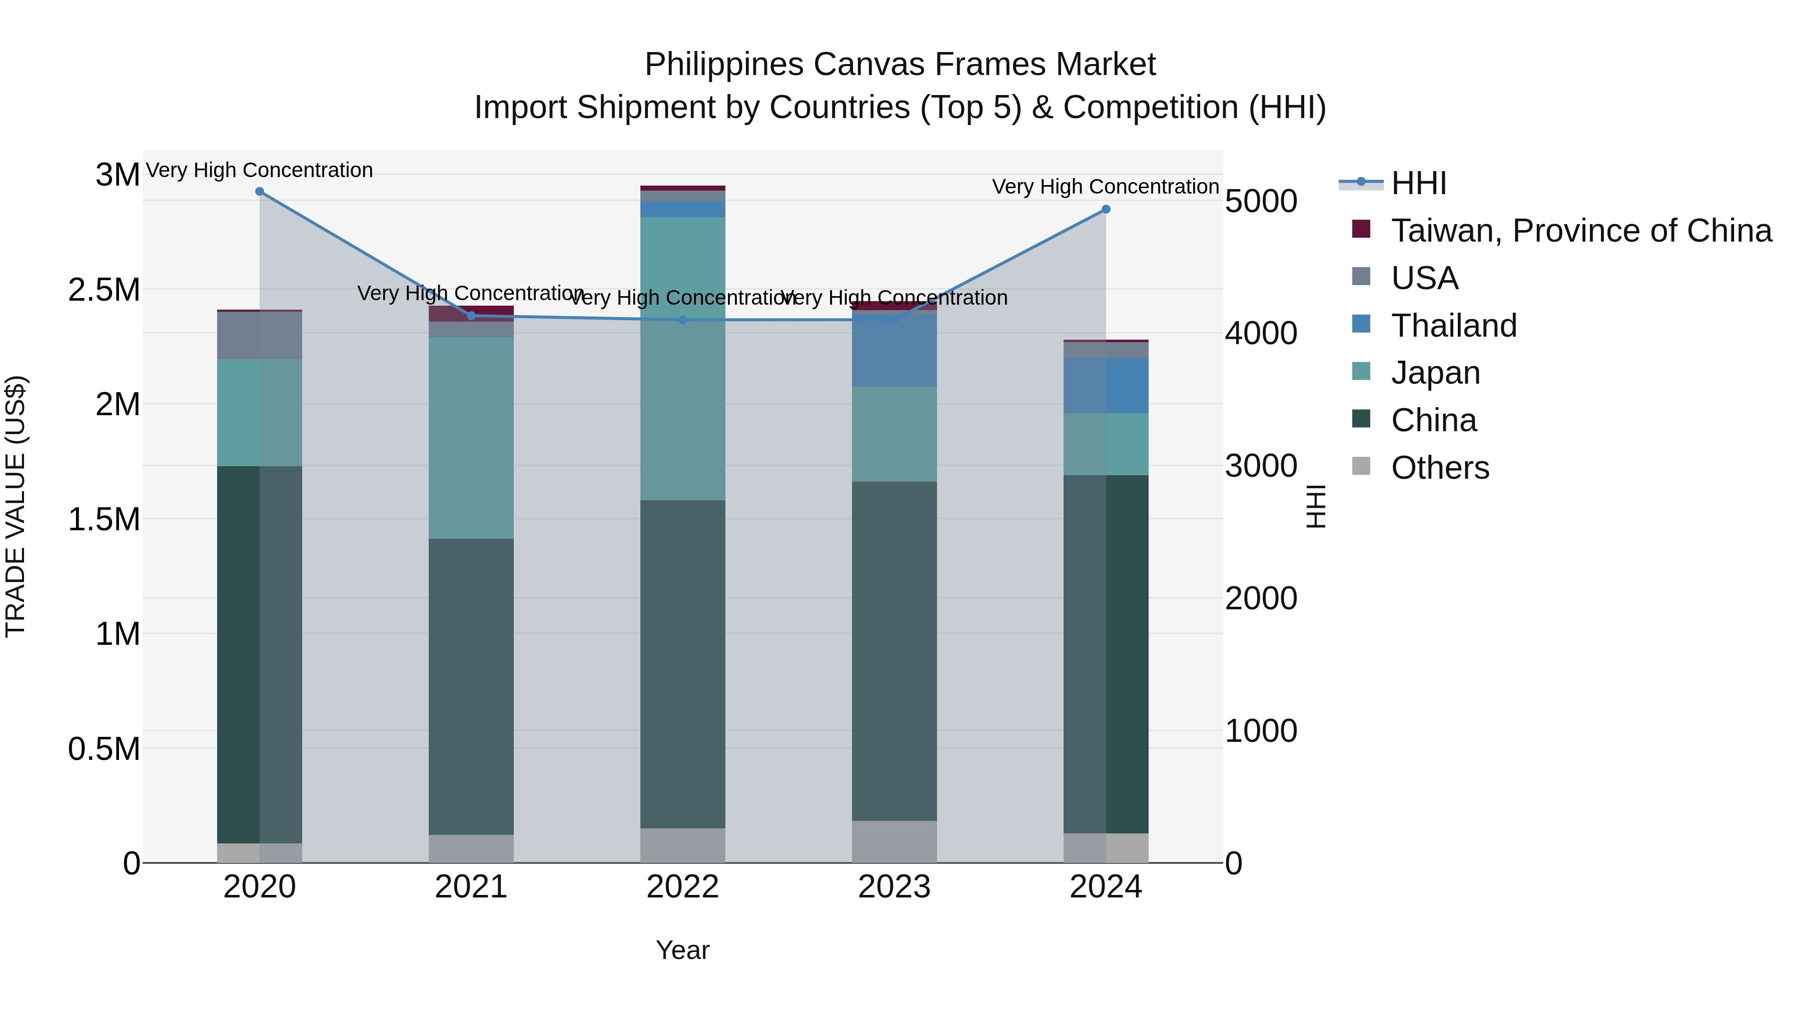The width and height of the screenshot is (1801, 1013).
Task: Click the '1.5M' left axis tick
Action: click(104, 519)
